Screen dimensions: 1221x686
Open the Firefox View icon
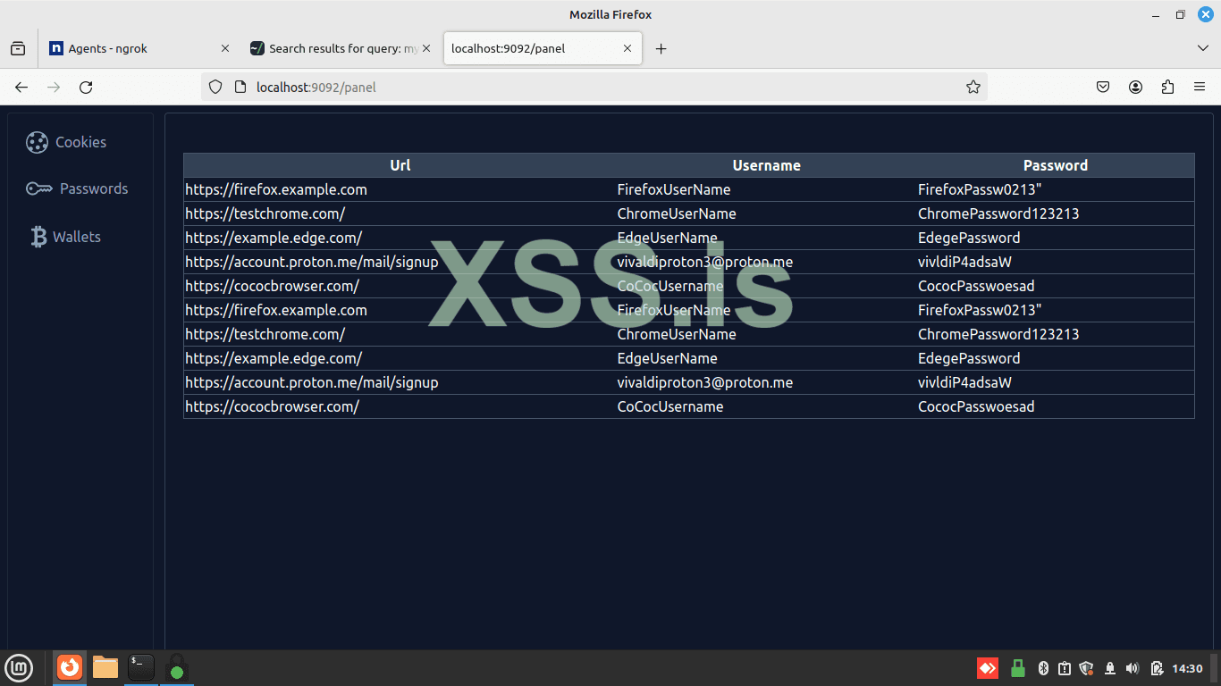click(x=18, y=48)
